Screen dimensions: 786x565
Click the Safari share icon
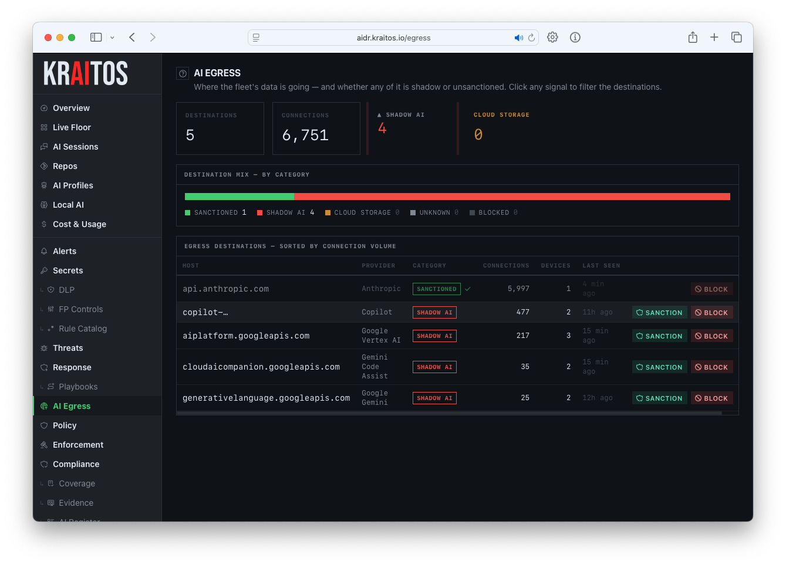693,38
